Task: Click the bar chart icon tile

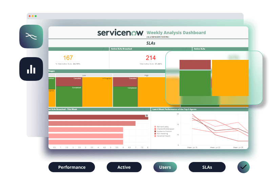Action: (x=31, y=69)
